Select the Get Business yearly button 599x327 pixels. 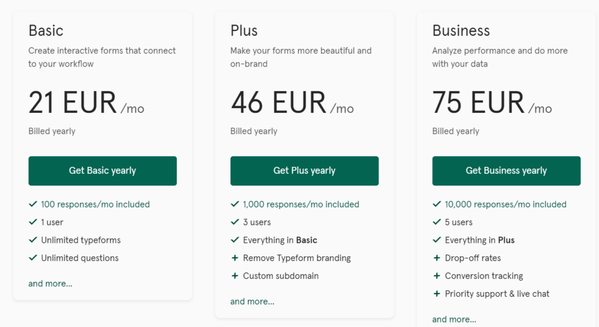(x=506, y=171)
